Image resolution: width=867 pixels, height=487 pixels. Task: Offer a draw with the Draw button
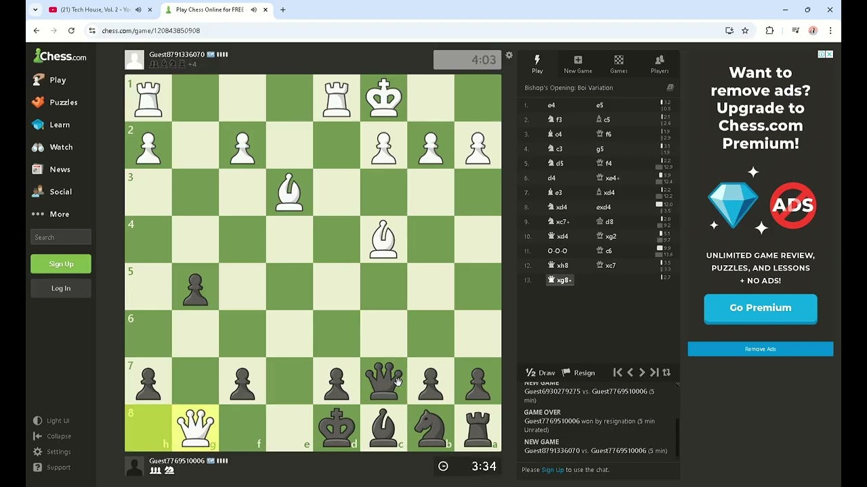tap(541, 373)
